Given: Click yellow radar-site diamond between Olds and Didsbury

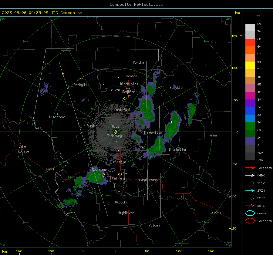Looking at the screenshot, I should click(x=116, y=132).
